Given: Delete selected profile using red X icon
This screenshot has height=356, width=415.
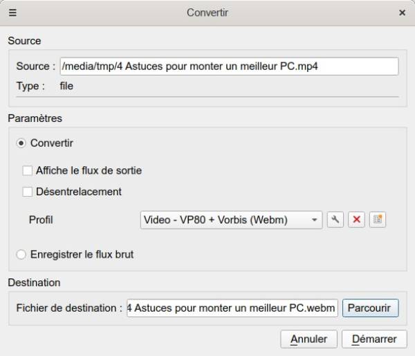Looking at the screenshot, I should coord(356,220).
